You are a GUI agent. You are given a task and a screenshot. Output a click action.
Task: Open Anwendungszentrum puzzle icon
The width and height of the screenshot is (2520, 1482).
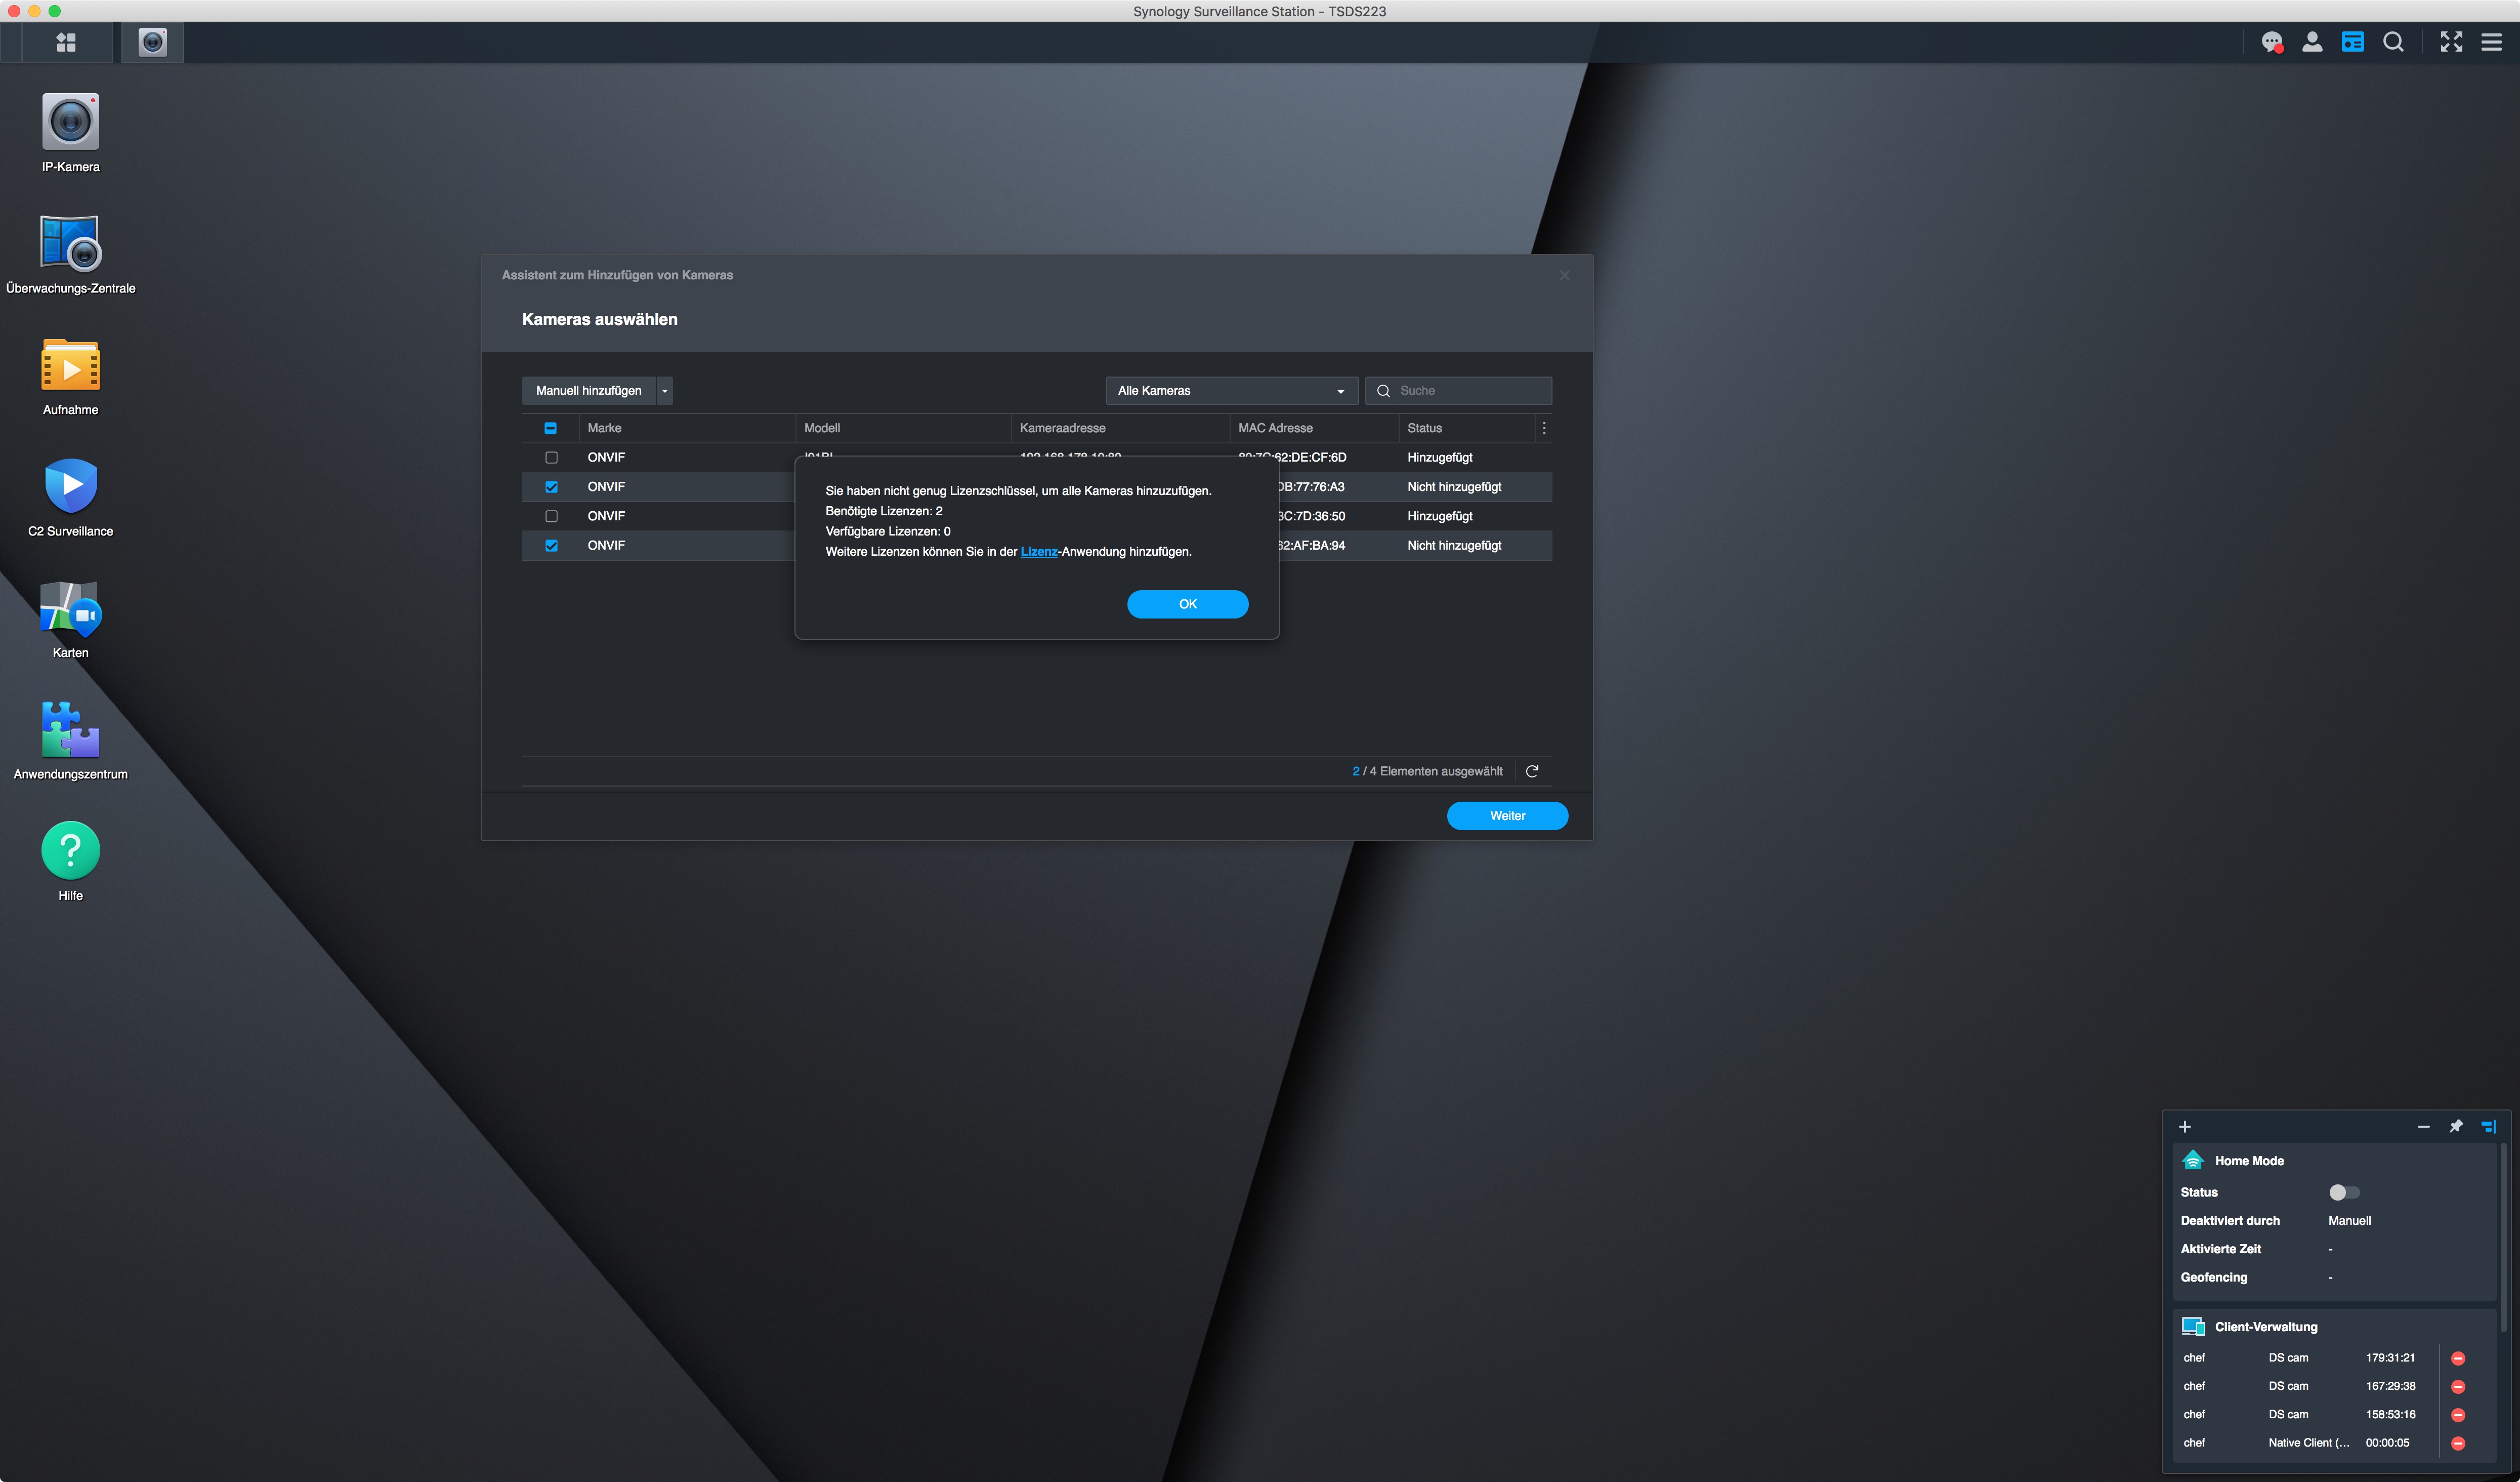tap(70, 730)
